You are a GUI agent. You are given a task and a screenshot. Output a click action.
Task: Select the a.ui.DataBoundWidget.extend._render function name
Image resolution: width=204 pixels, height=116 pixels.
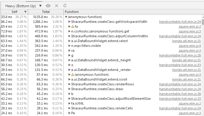pos(101,70)
